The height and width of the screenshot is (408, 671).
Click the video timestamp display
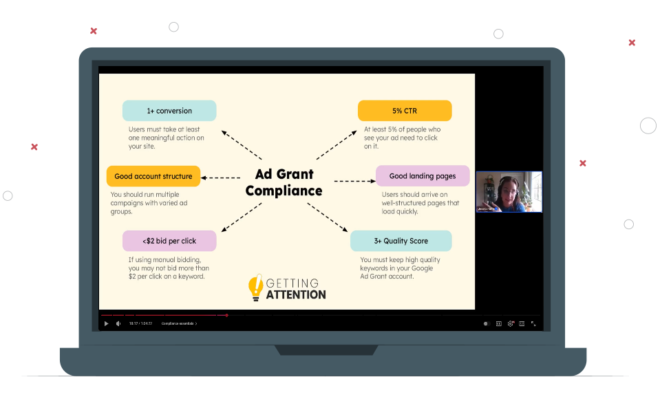coord(140,323)
